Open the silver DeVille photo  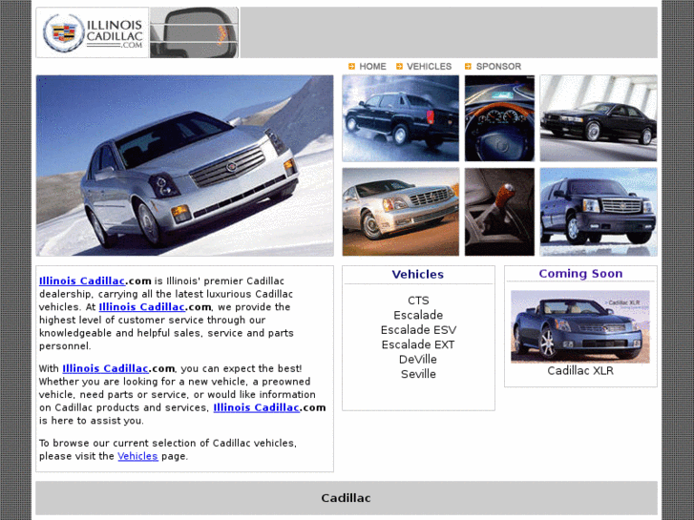401,212
